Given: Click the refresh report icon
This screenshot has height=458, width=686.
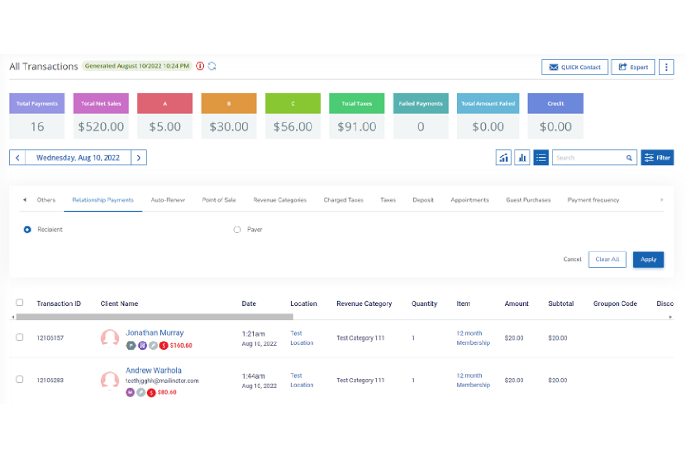Looking at the screenshot, I should [x=212, y=66].
